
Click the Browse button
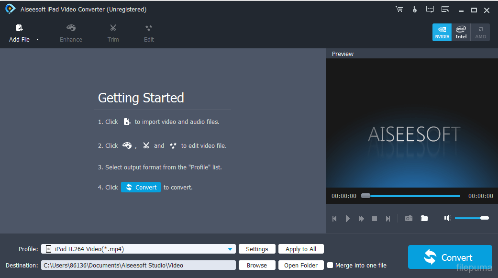tap(257, 265)
